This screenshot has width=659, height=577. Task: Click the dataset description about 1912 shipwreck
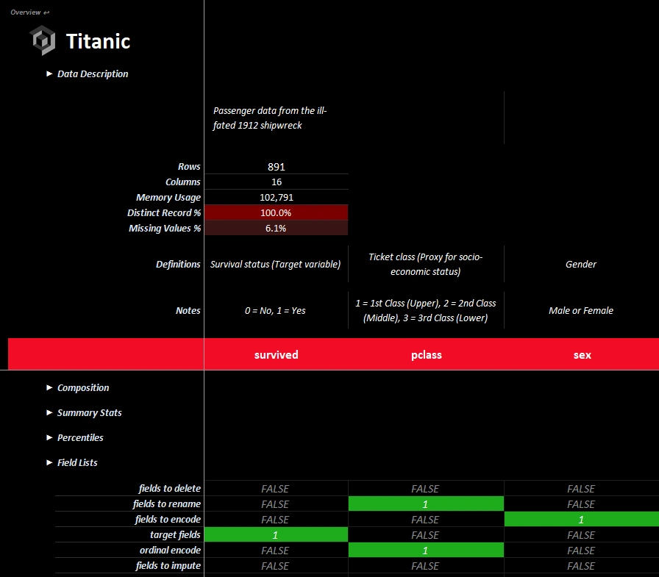(270, 118)
